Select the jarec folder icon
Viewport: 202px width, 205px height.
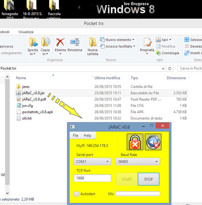click(19, 86)
